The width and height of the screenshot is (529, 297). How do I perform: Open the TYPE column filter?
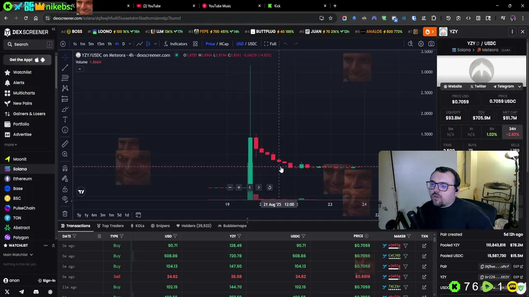point(122,236)
